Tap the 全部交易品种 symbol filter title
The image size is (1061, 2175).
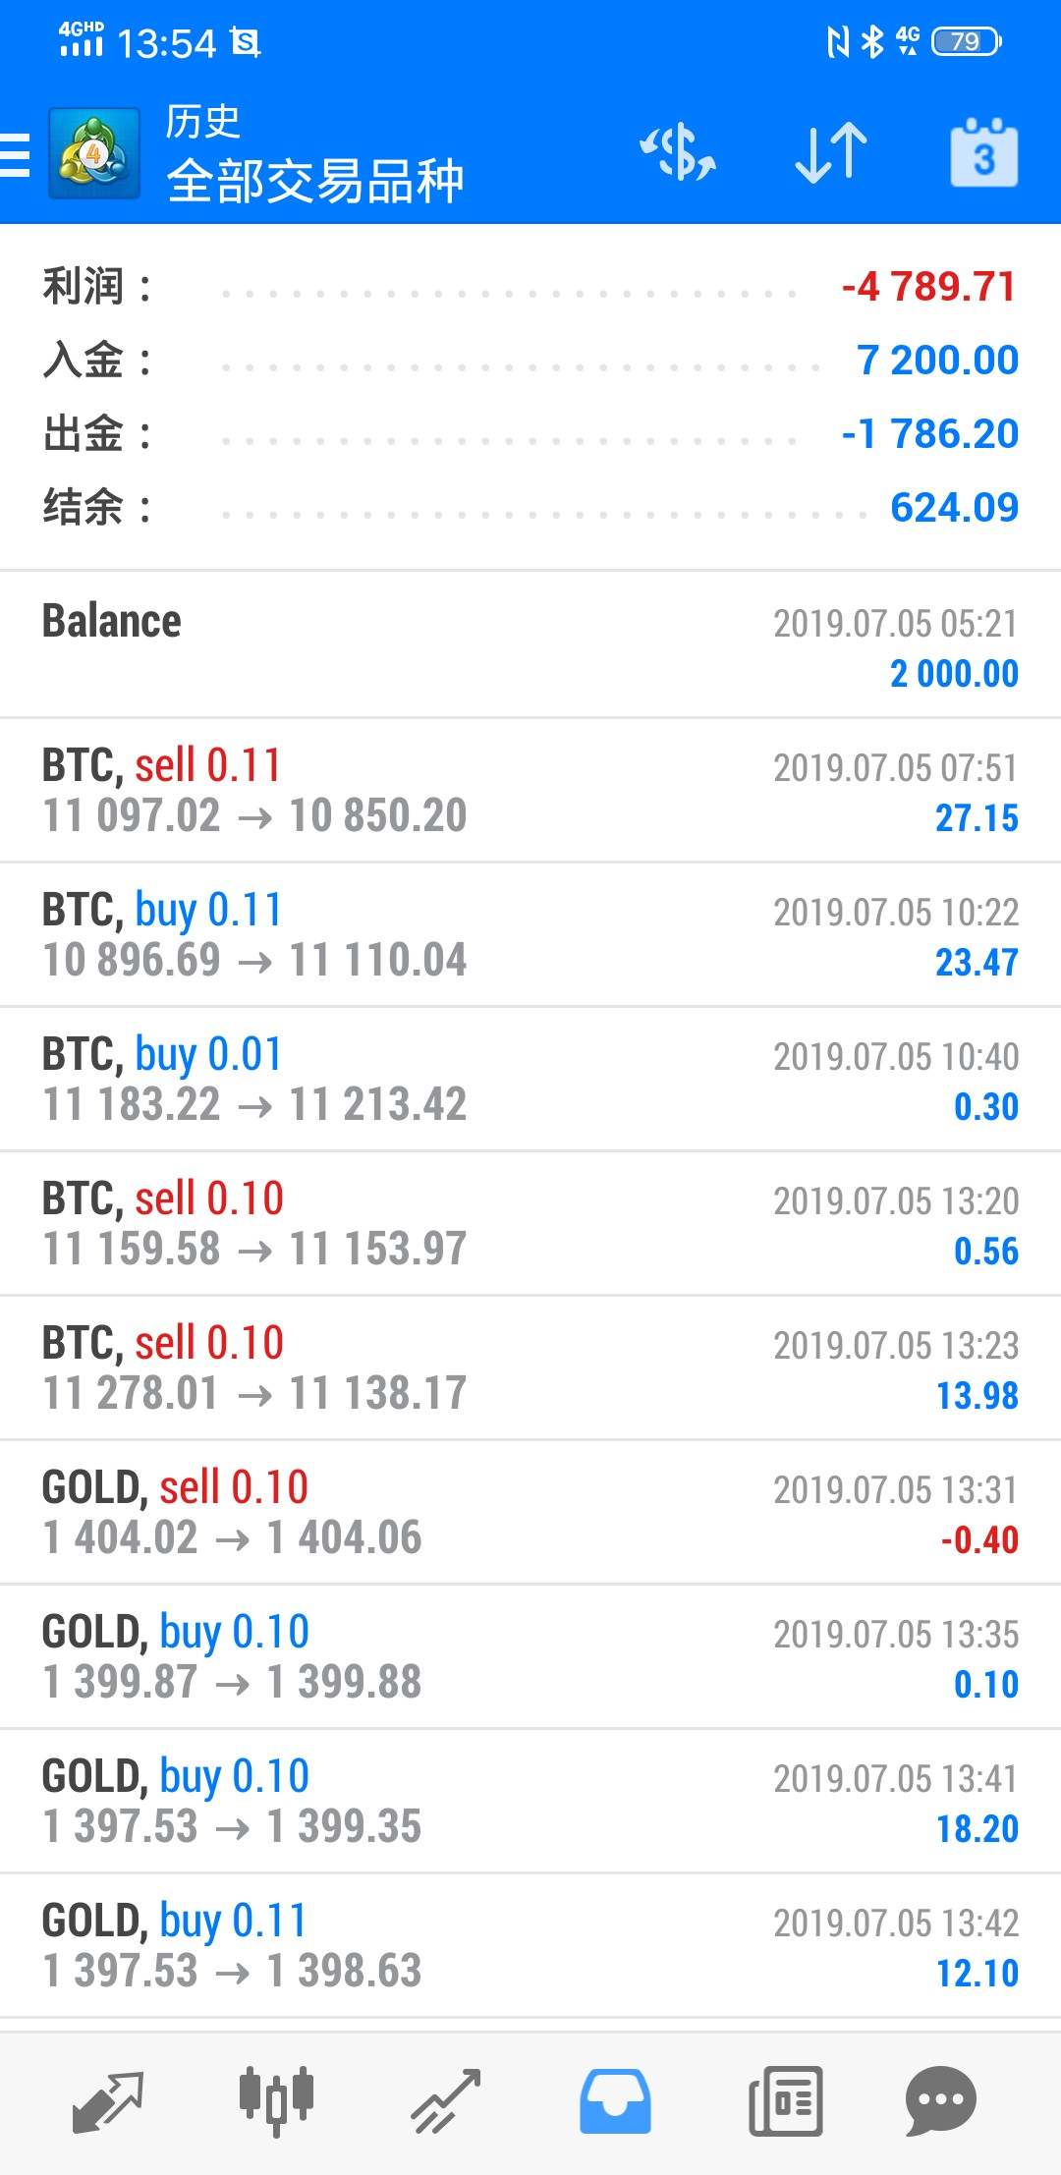pyautogui.click(x=314, y=181)
